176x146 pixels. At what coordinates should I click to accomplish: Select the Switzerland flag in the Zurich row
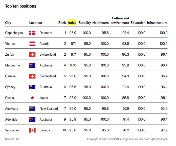pyautogui.click(x=32, y=54)
